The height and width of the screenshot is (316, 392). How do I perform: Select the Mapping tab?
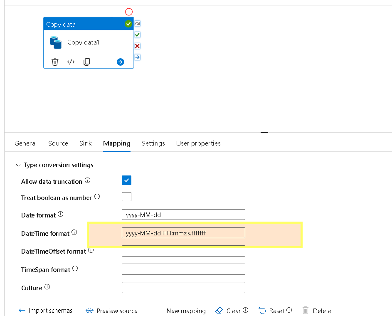(117, 143)
